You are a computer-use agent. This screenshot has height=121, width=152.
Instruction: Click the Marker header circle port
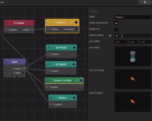pyautogui.click(x=74, y=98)
